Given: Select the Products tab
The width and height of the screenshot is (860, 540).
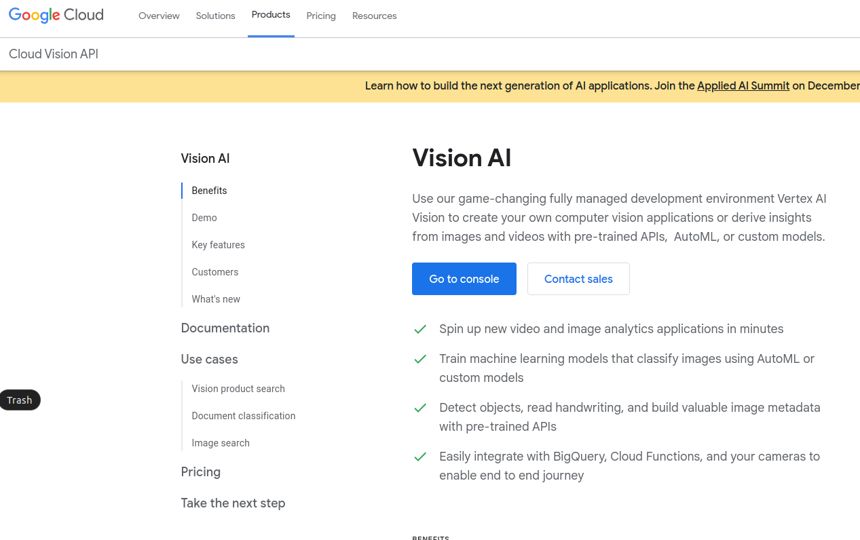Looking at the screenshot, I should click(271, 15).
